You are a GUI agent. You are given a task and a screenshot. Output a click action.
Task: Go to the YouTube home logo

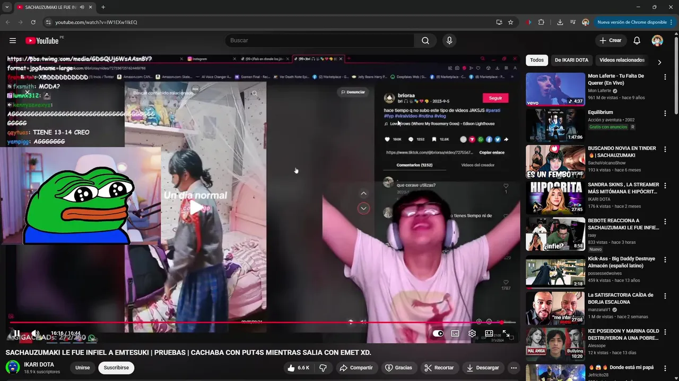[42, 41]
